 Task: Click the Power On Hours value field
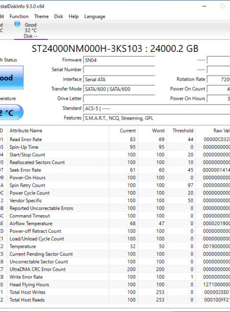coord(218,98)
